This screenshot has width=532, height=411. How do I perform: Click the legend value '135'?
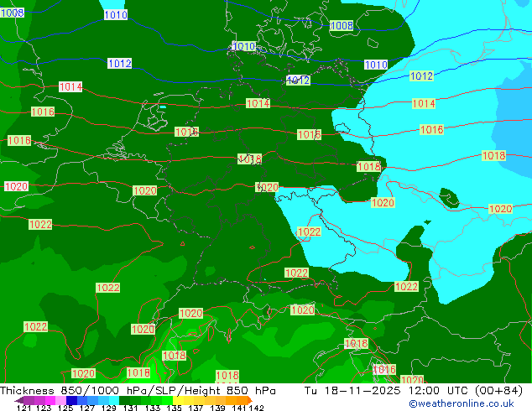pos(174,408)
